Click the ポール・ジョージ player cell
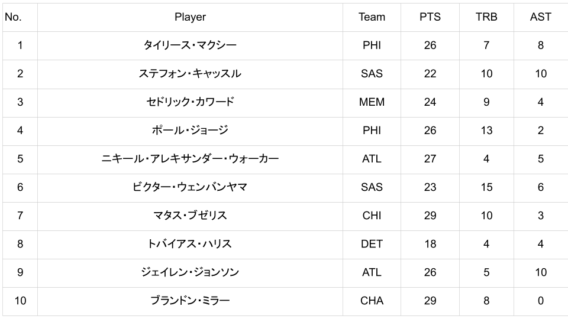The width and height of the screenshot is (568, 319). pyautogui.click(x=190, y=131)
